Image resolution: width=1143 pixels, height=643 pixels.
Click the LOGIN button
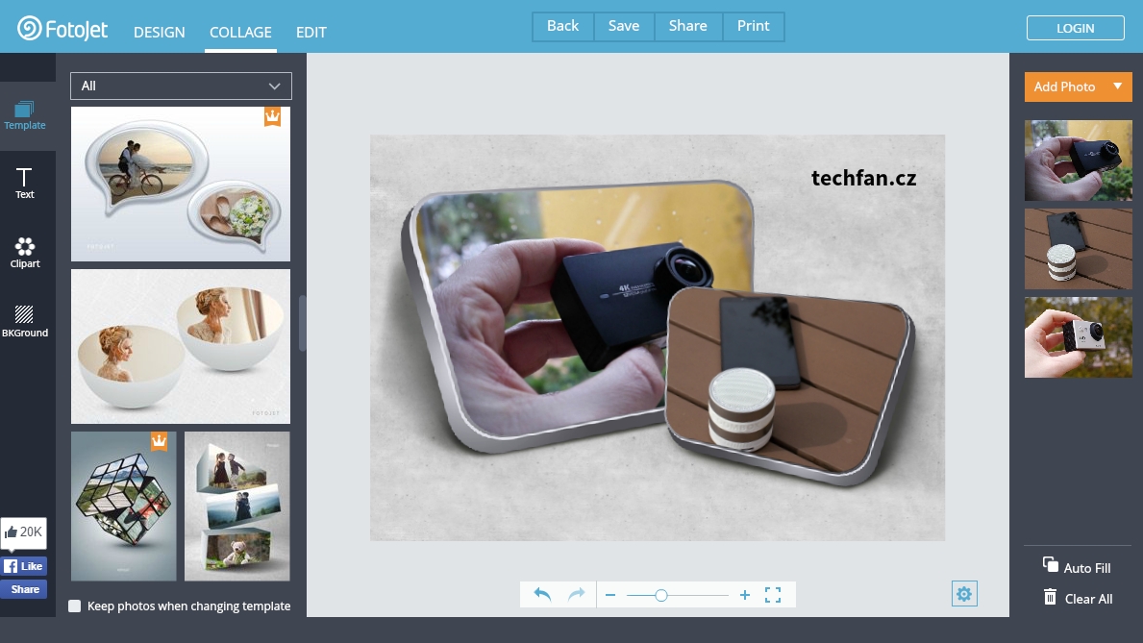(x=1075, y=28)
